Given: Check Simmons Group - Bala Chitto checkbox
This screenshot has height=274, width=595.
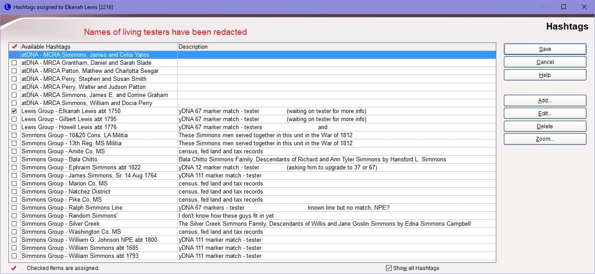Looking at the screenshot, I should pos(14,160).
